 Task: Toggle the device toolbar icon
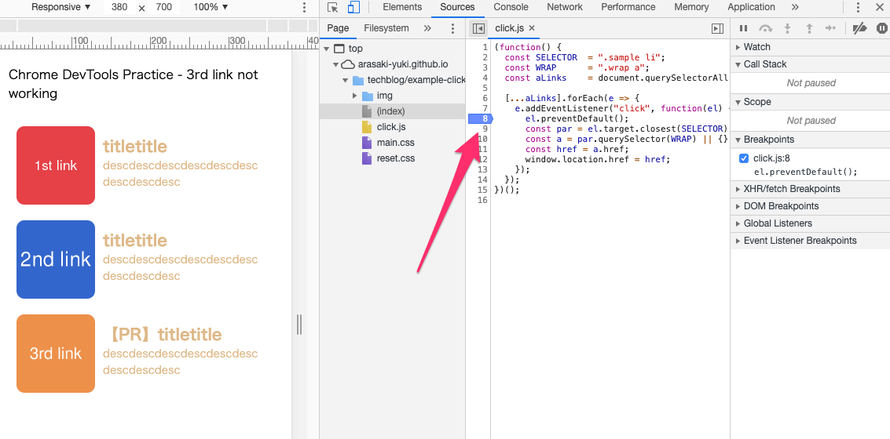[x=353, y=7]
